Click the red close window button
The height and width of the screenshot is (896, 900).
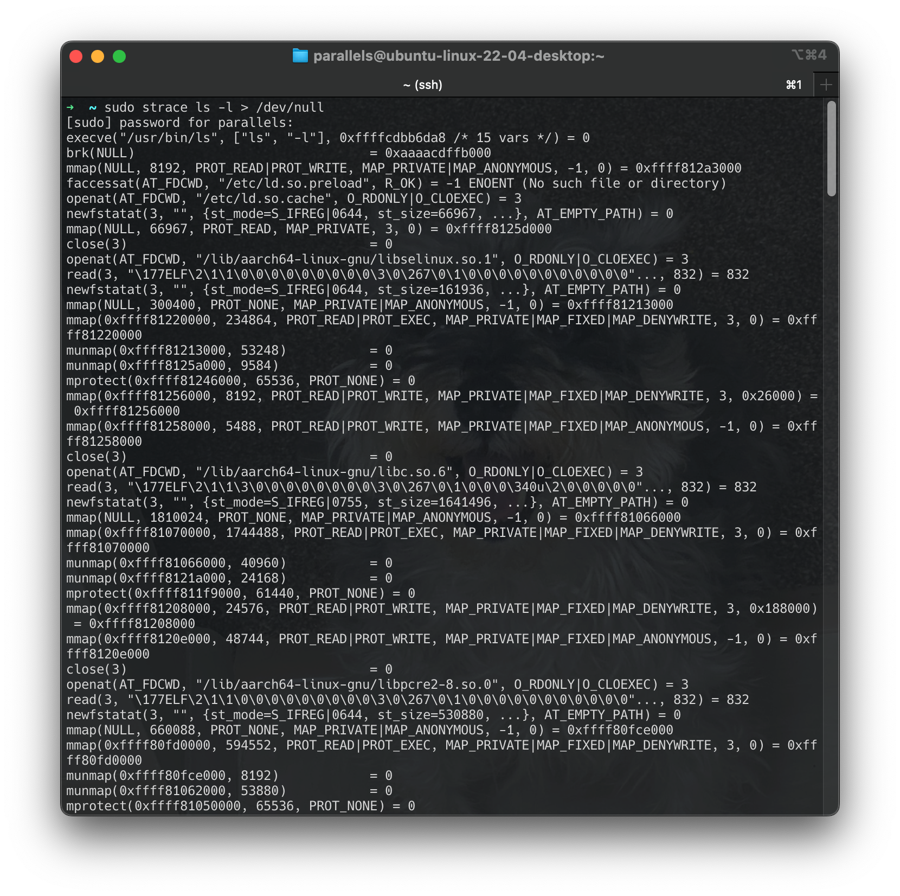coord(75,55)
